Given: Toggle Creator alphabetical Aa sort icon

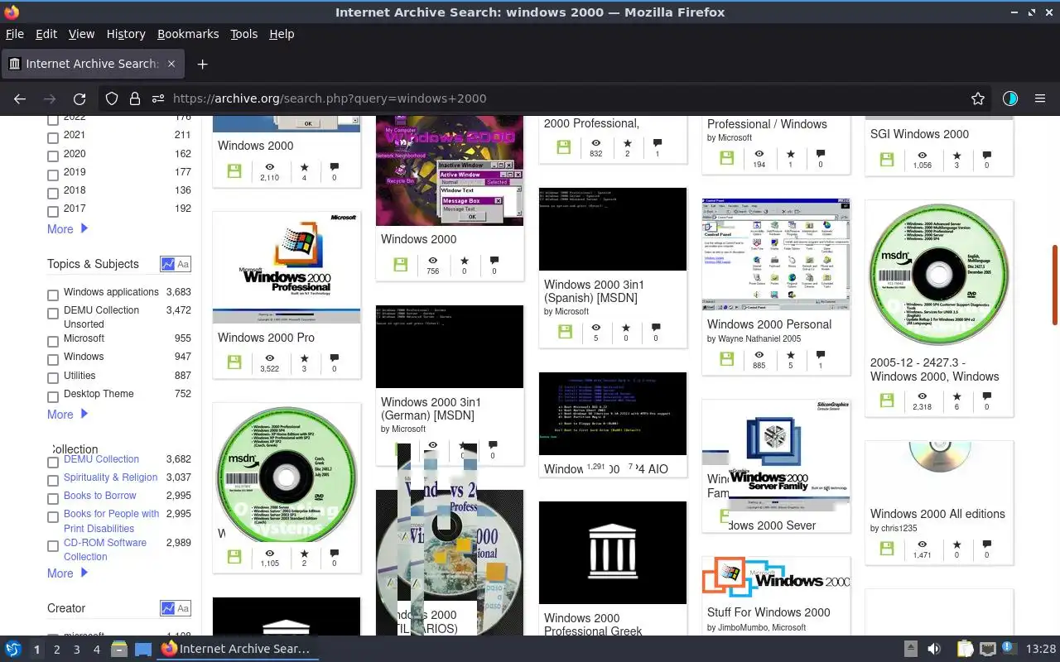Looking at the screenshot, I should [183, 608].
